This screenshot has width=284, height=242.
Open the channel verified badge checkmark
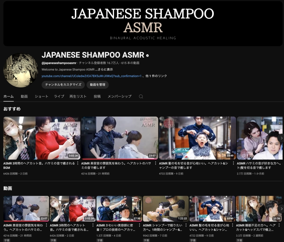(147, 55)
